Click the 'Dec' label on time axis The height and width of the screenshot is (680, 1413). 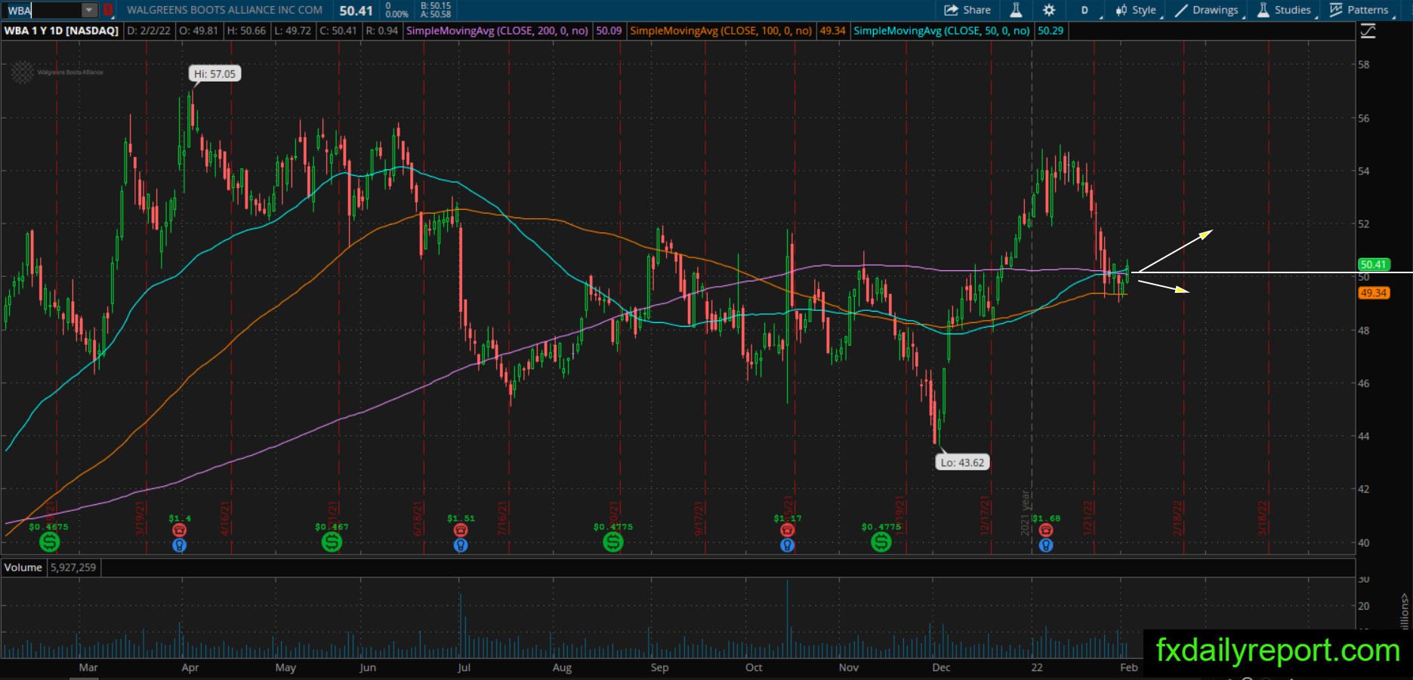(x=941, y=667)
